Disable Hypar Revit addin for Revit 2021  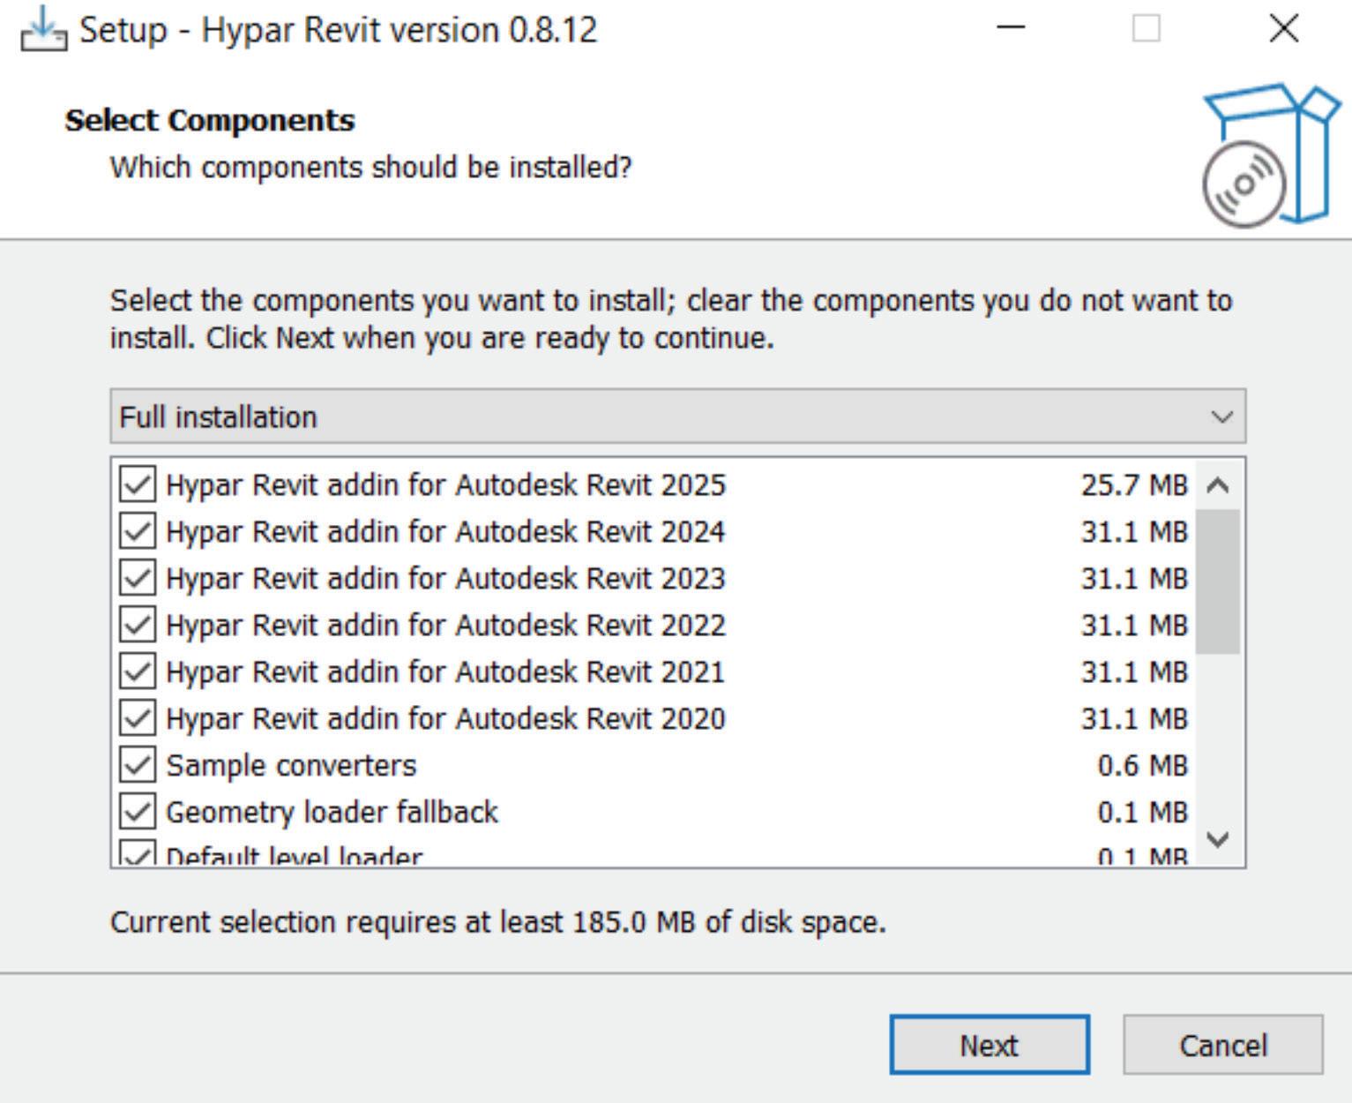pyautogui.click(x=137, y=672)
